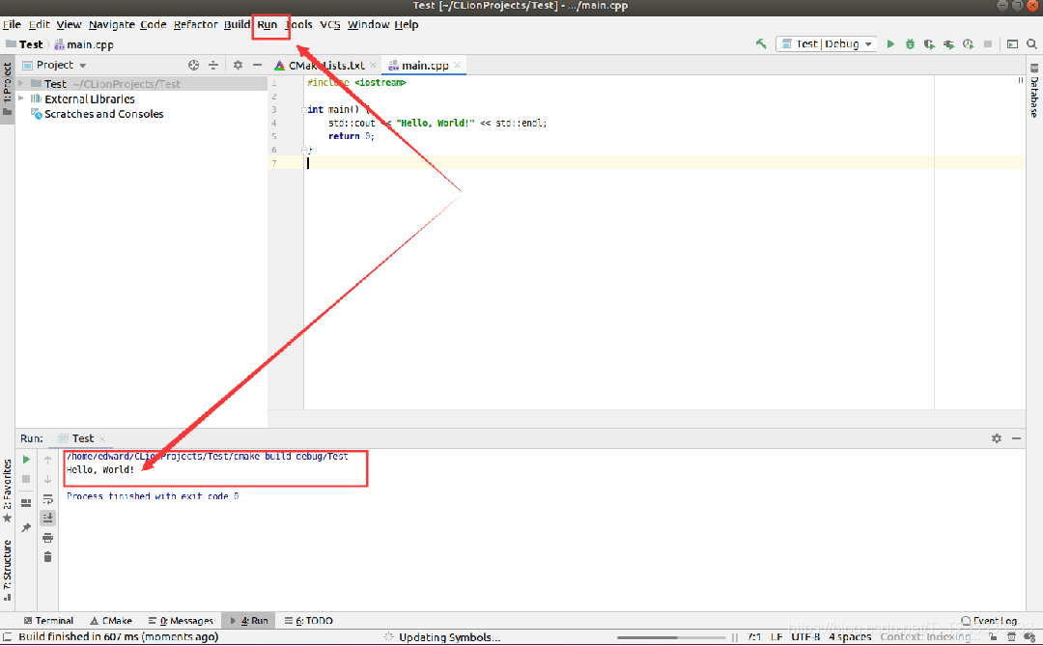1043x646 pixels.
Task: Open Project panel settings gear
Action: tap(239, 66)
